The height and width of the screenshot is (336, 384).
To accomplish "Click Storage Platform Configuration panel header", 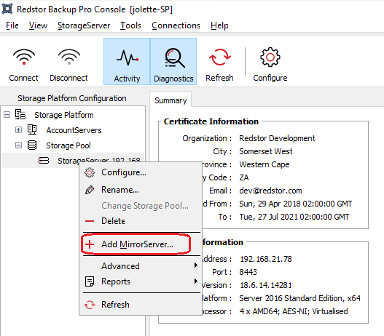I will pos(72,98).
